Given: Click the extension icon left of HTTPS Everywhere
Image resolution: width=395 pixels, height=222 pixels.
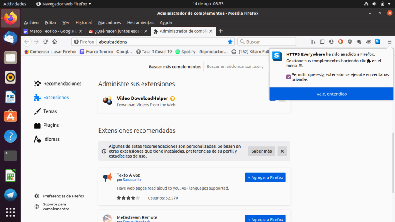Looking at the screenshot, I should click(x=368, y=42).
